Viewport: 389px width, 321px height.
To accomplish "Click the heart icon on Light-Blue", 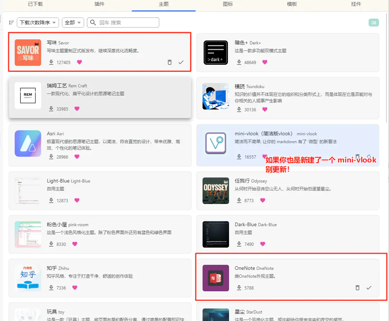I will coord(77,200).
